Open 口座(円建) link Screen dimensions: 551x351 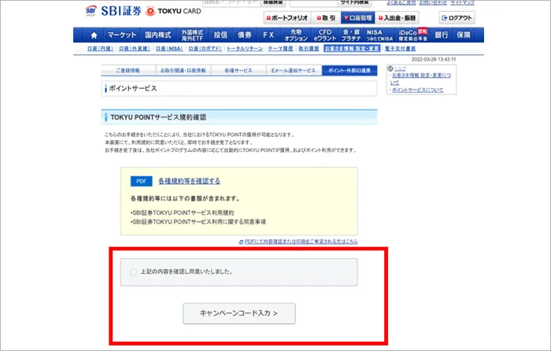(x=100, y=49)
